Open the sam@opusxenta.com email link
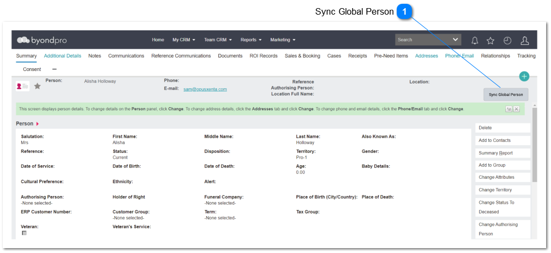The height and width of the screenshot is (253, 551). point(205,89)
